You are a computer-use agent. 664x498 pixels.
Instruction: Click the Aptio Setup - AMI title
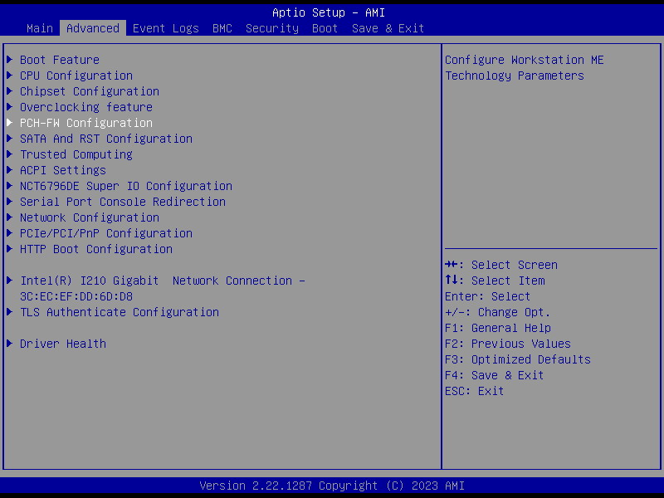tap(329, 12)
